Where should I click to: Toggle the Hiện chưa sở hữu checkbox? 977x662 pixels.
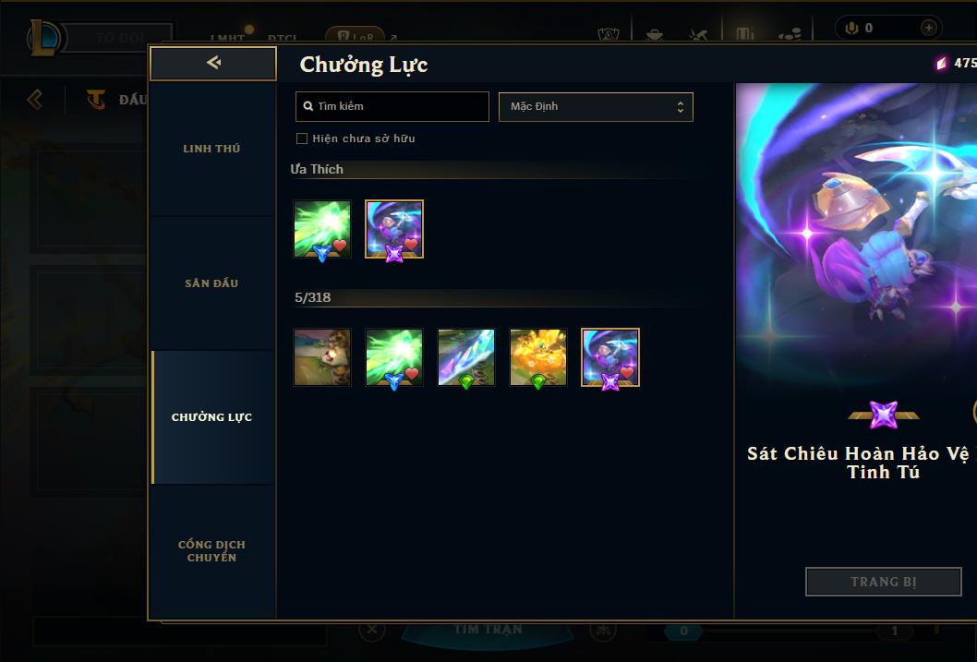(x=302, y=138)
